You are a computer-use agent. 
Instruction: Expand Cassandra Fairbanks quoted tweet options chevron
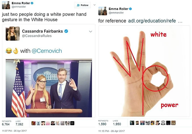coord(90,32)
